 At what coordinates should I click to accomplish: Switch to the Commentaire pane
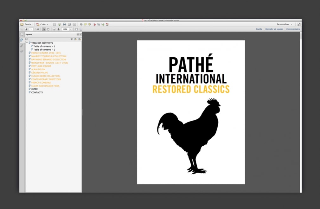click(293, 29)
